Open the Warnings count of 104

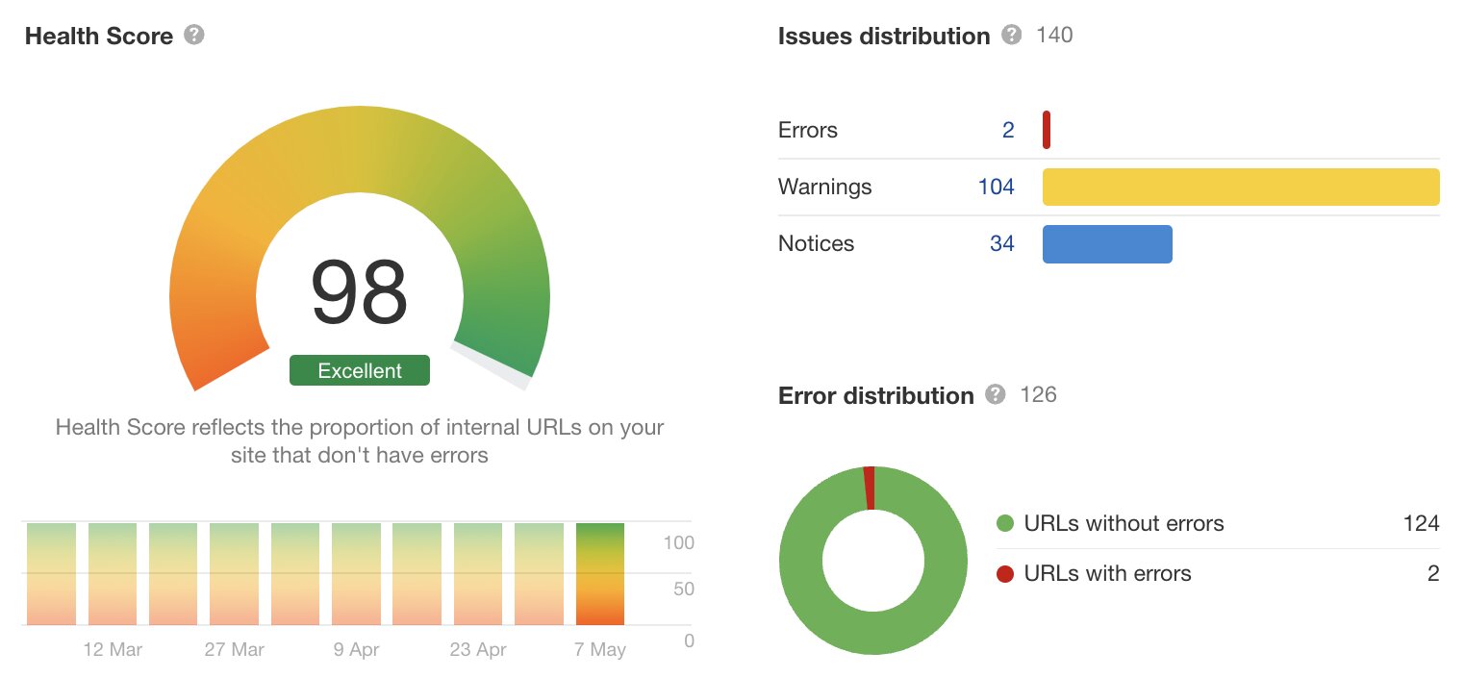tap(997, 187)
